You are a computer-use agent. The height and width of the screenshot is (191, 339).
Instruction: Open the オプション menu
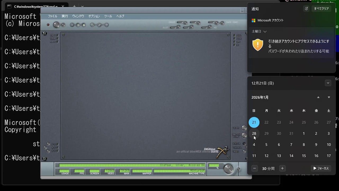point(94,16)
